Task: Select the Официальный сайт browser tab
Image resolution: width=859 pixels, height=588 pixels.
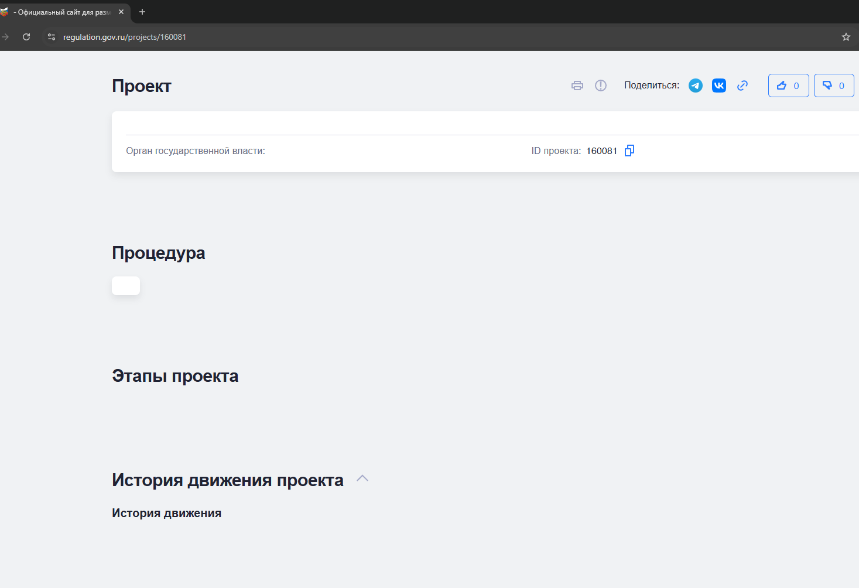Action: [61, 12]
